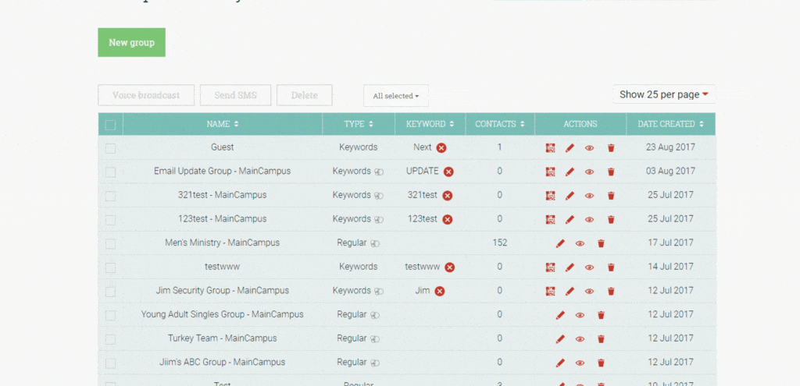Edit Jim Security Group - MainCampus
Screen dimensions: 800x386
(570, 292)
